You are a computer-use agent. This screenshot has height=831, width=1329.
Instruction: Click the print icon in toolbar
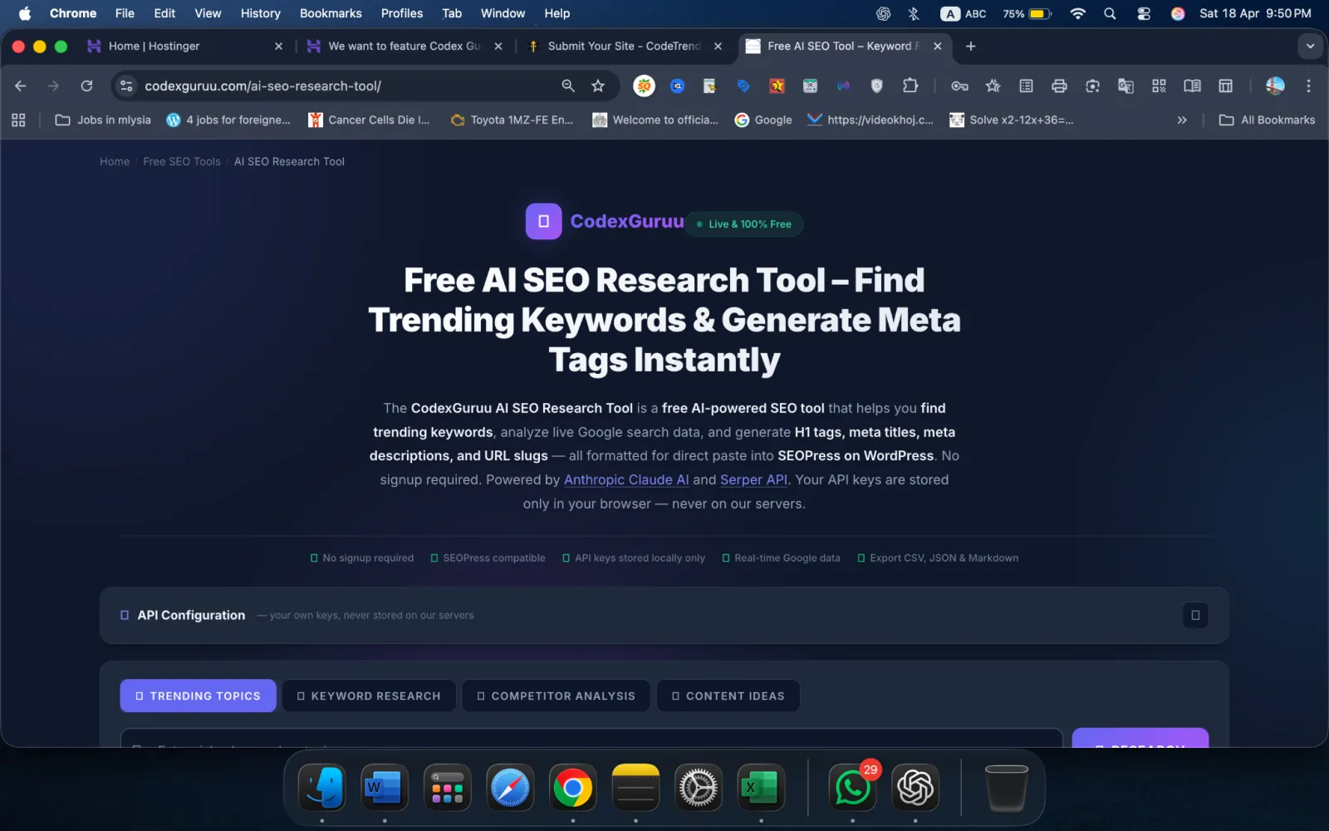pyautogui.click(x=1059, y=86)
